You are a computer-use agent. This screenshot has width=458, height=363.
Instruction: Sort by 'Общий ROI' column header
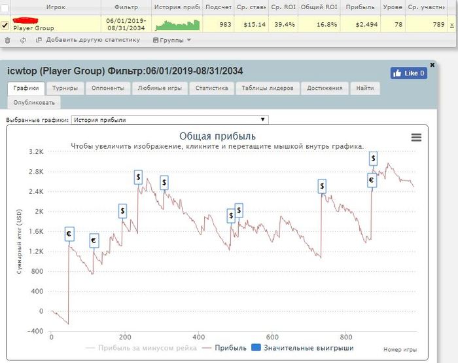point(319,7)
